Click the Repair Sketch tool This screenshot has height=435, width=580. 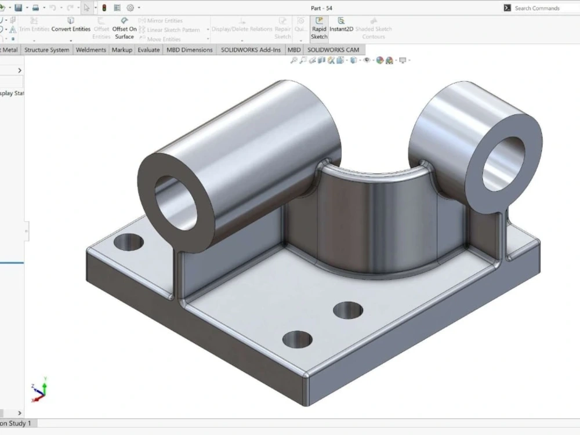click(x=282, y=28)
